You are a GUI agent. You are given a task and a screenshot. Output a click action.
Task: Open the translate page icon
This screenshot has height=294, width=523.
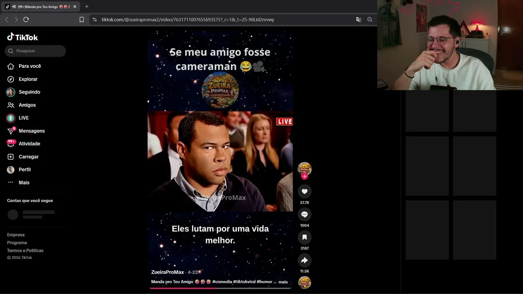(x=359, y=20)
